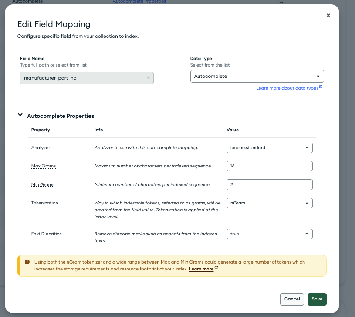Click the ellipsis button behind the dialog
This screenshot has height=317, width=355.
[281, 2]
